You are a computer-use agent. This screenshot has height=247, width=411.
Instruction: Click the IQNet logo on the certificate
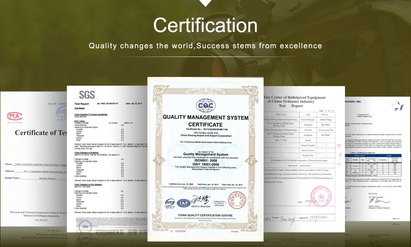219,203
